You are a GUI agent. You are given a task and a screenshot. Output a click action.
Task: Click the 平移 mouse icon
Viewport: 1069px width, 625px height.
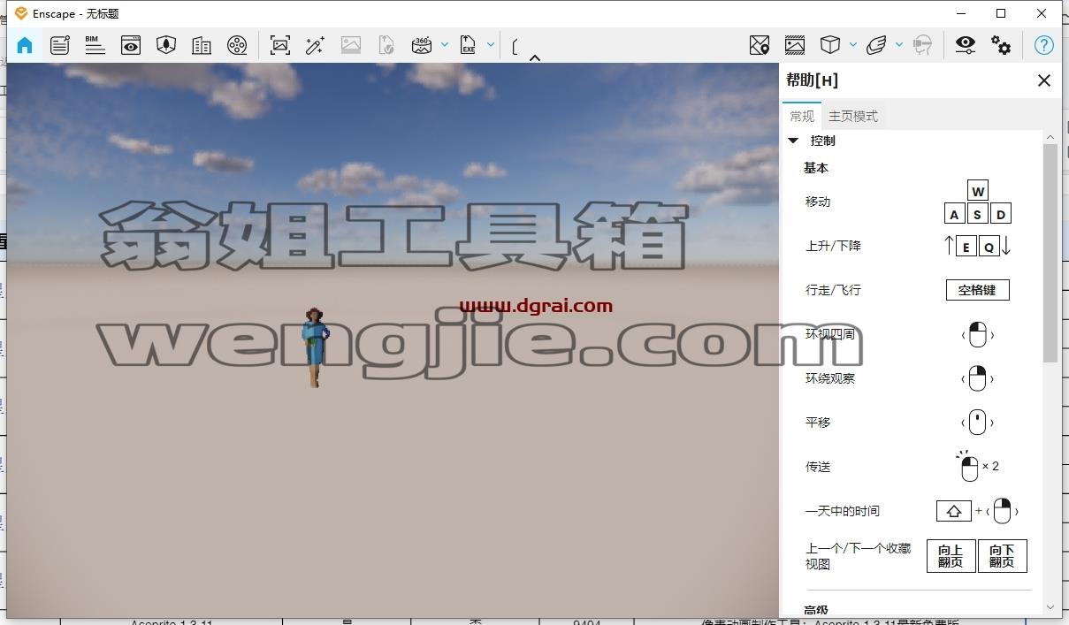click(977, 423)
